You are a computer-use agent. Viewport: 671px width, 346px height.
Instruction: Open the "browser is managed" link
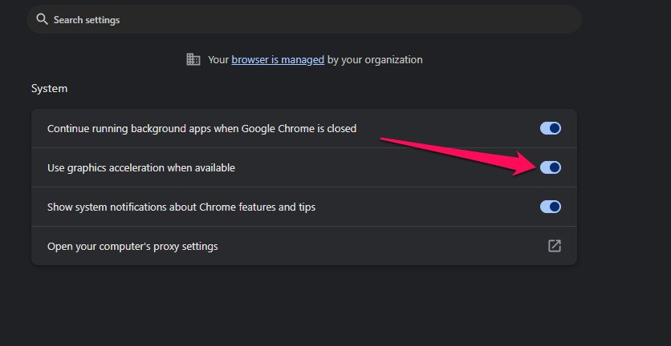pos(278,59)
